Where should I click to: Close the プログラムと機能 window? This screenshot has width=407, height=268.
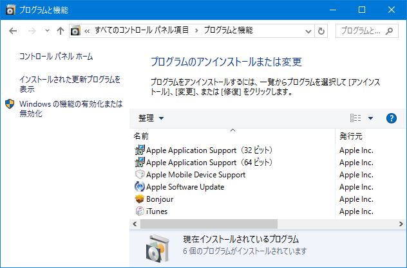[x=391, y=10]
